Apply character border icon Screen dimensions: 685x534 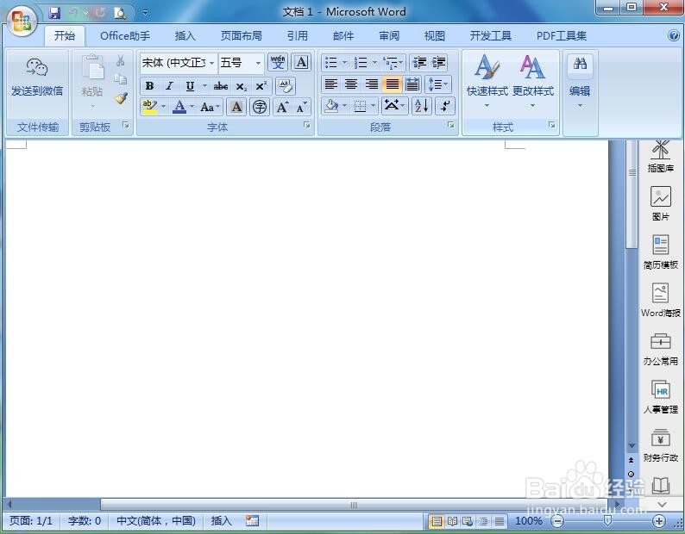(301, 62)
